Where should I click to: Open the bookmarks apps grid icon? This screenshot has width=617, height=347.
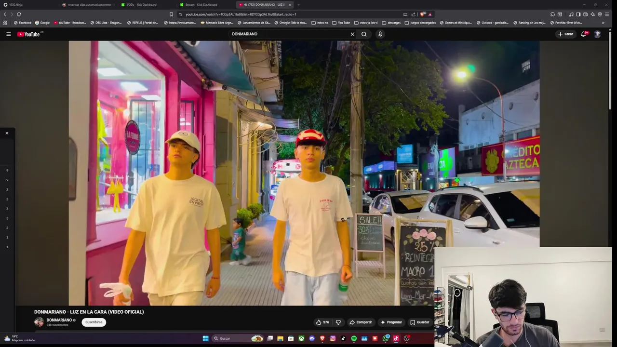pyautogui.click(x=5, y=23)
